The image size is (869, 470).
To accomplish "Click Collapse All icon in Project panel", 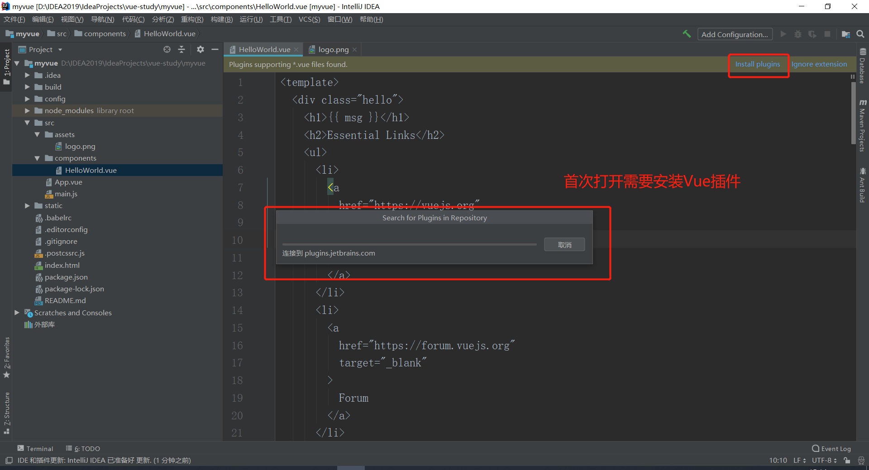I will (181, 49).
